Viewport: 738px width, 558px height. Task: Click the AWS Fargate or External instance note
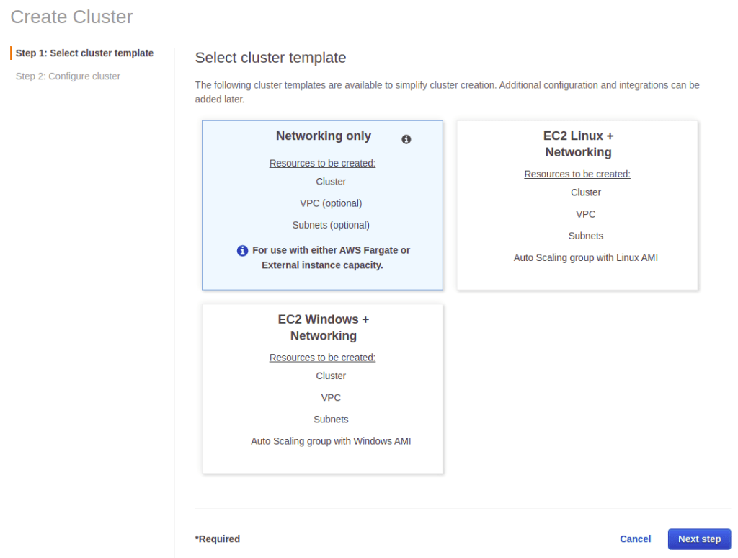coord(331,258)
